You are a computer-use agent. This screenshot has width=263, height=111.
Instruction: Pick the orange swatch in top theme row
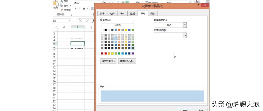coord(119,30)
